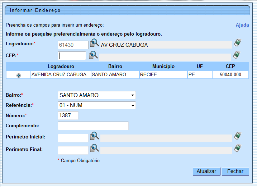
Task: Clear CEP using its eraser icon
Action: pyautogui.click(x=237, y=55)
